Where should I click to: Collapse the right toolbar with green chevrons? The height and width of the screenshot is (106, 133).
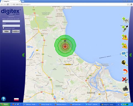point(131,55)
